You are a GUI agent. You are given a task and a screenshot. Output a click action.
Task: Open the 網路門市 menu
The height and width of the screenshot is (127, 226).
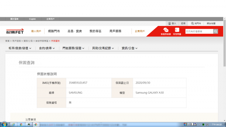54,31
